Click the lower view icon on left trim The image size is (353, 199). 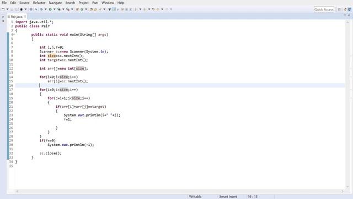3,21
